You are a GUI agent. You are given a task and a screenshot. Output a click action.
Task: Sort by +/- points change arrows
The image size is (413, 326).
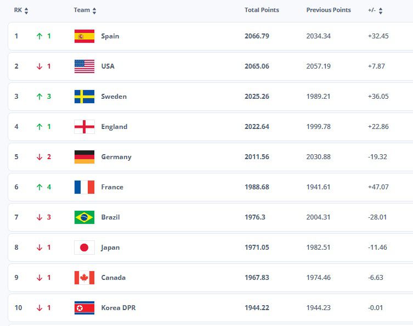pyautogui.click(x=381, y=10)
